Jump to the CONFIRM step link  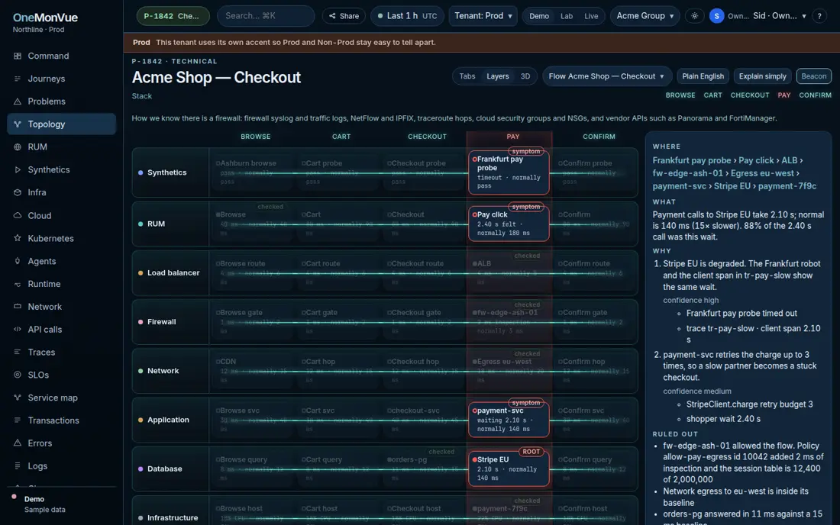click(x=816, y=95)
